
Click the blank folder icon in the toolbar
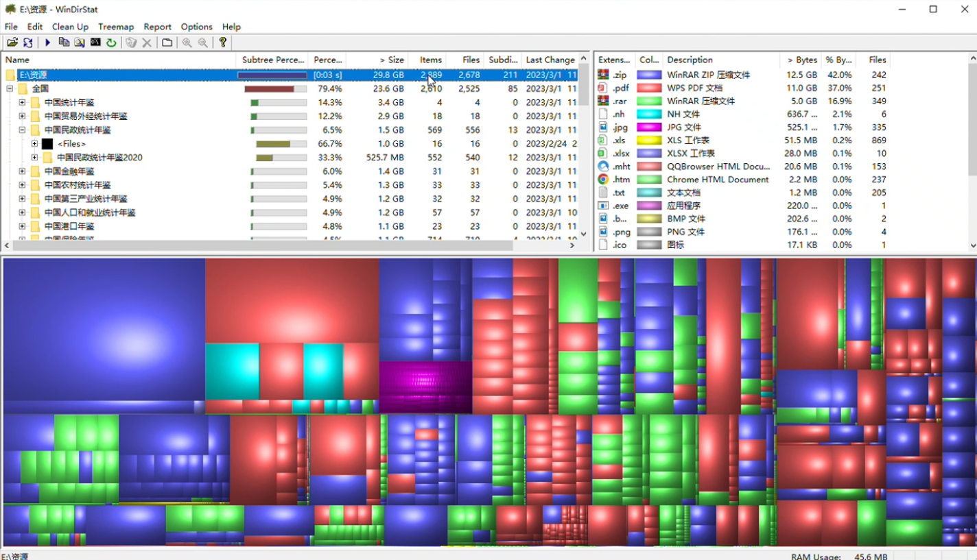pyautogui.click(x=167, y=42)
